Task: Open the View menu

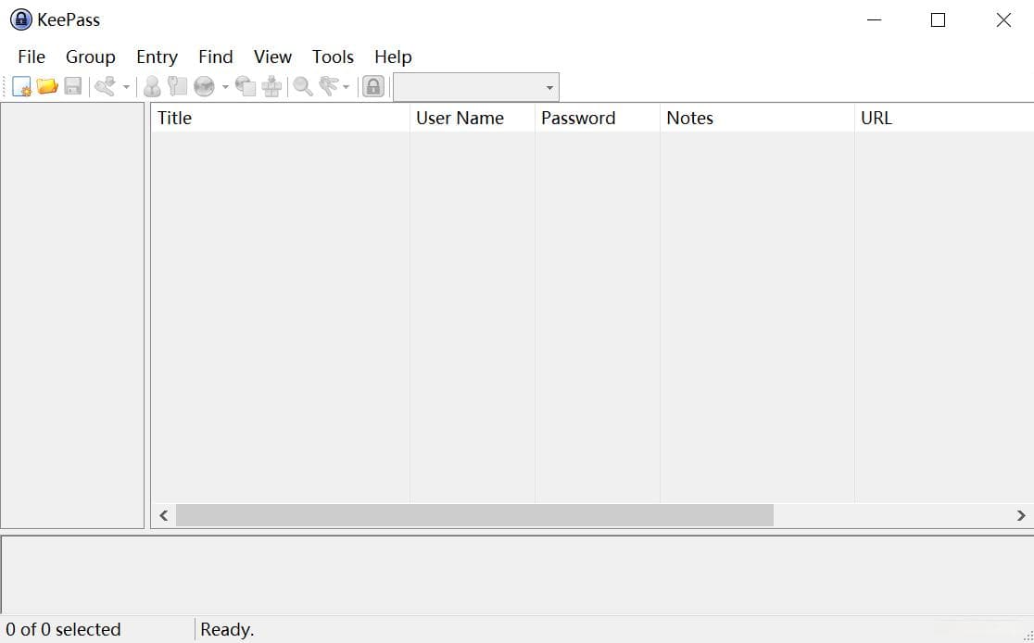Action: [273, 57]
